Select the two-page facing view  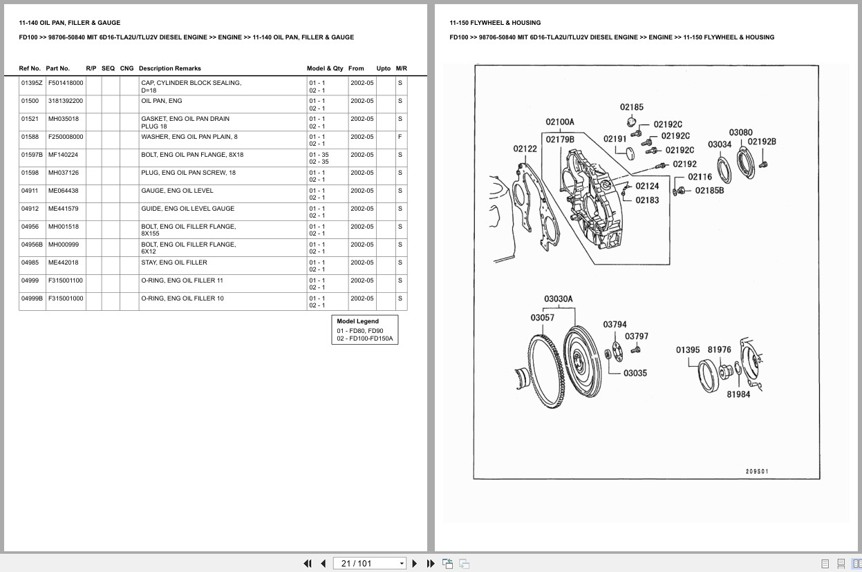pyautogui.click(x=856, y=564)
